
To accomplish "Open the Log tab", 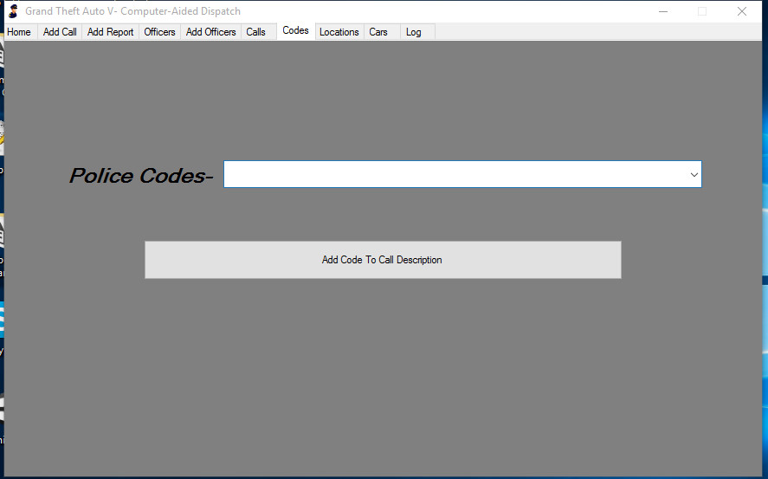I will (x=418, y=32).
